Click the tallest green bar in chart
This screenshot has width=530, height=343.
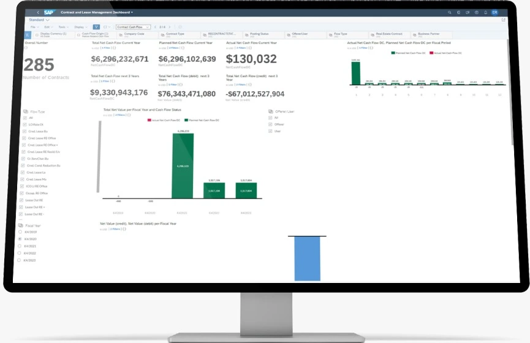pos(183,165)
